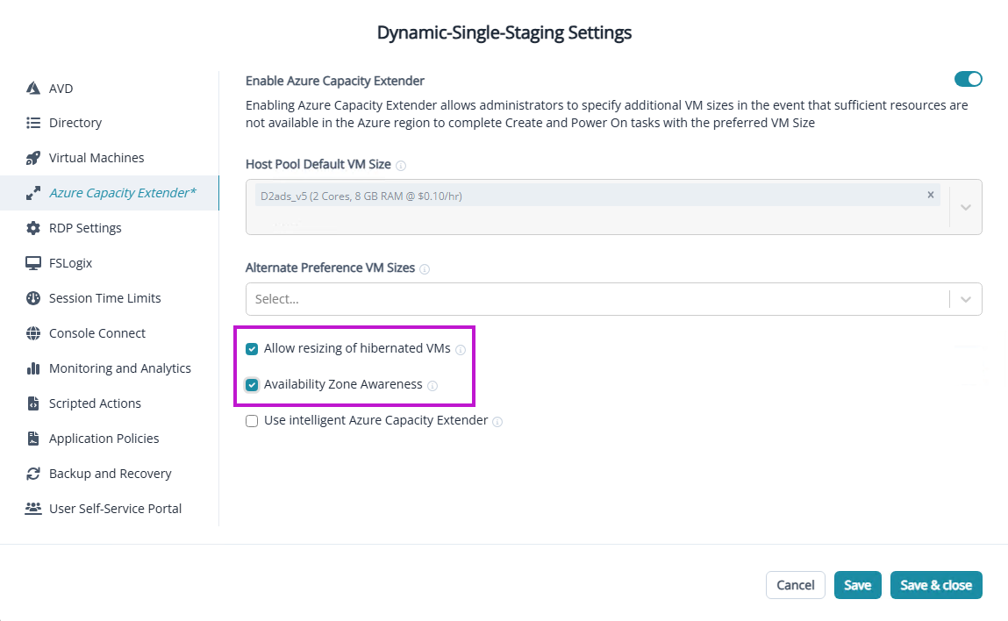Screen dimensions: 1008x621
Task: Remove the D2ads_v5 VM size with the x icon
Action: 931,196
